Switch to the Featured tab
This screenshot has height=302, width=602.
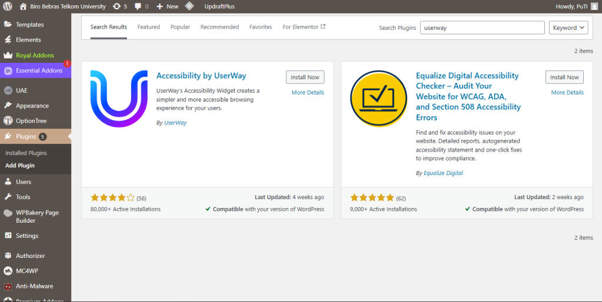pyautogui.click(x=149, y=27)
